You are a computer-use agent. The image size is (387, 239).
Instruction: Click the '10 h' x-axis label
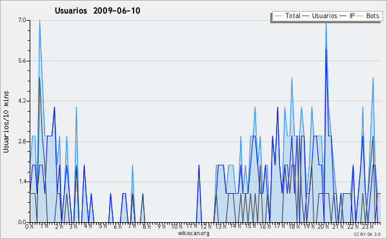coord(177,226)
